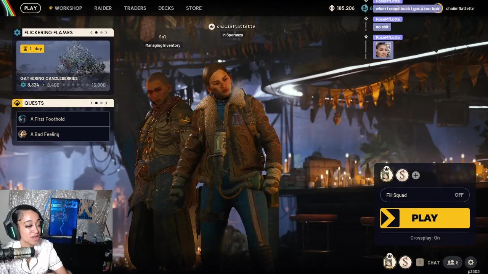Screen dimensions: 488x274
Task: Click the S avatar in bottom bar
Action: coord(405,262)
